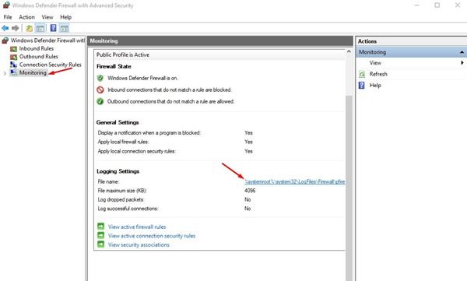Image resolution: width=467 pixels, height=281 pixels.
Task: Click the Log dropped packets No value
Action: coord(248,199)
